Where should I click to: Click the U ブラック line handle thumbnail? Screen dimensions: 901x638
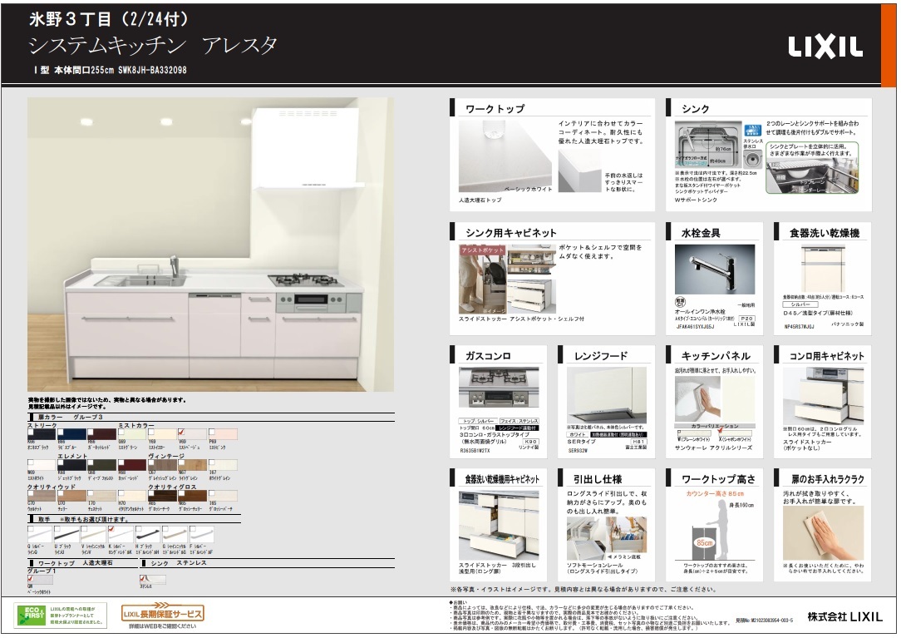[x=66, y=535]
